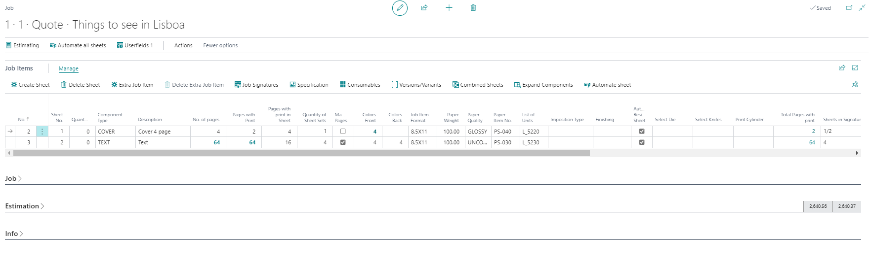
Task: Click the GLOSSY paper quality cell
Action: 478,132
